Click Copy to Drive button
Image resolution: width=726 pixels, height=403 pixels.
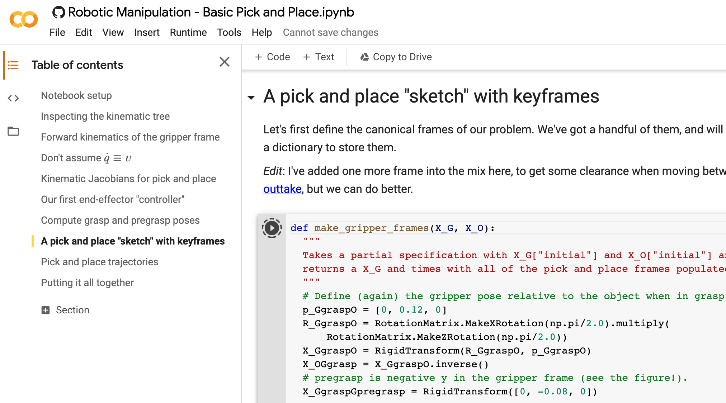[396, 57]
